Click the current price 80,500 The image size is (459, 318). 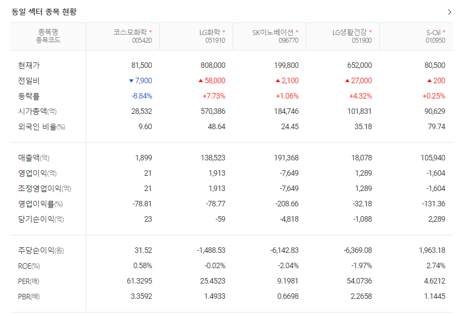435,65
